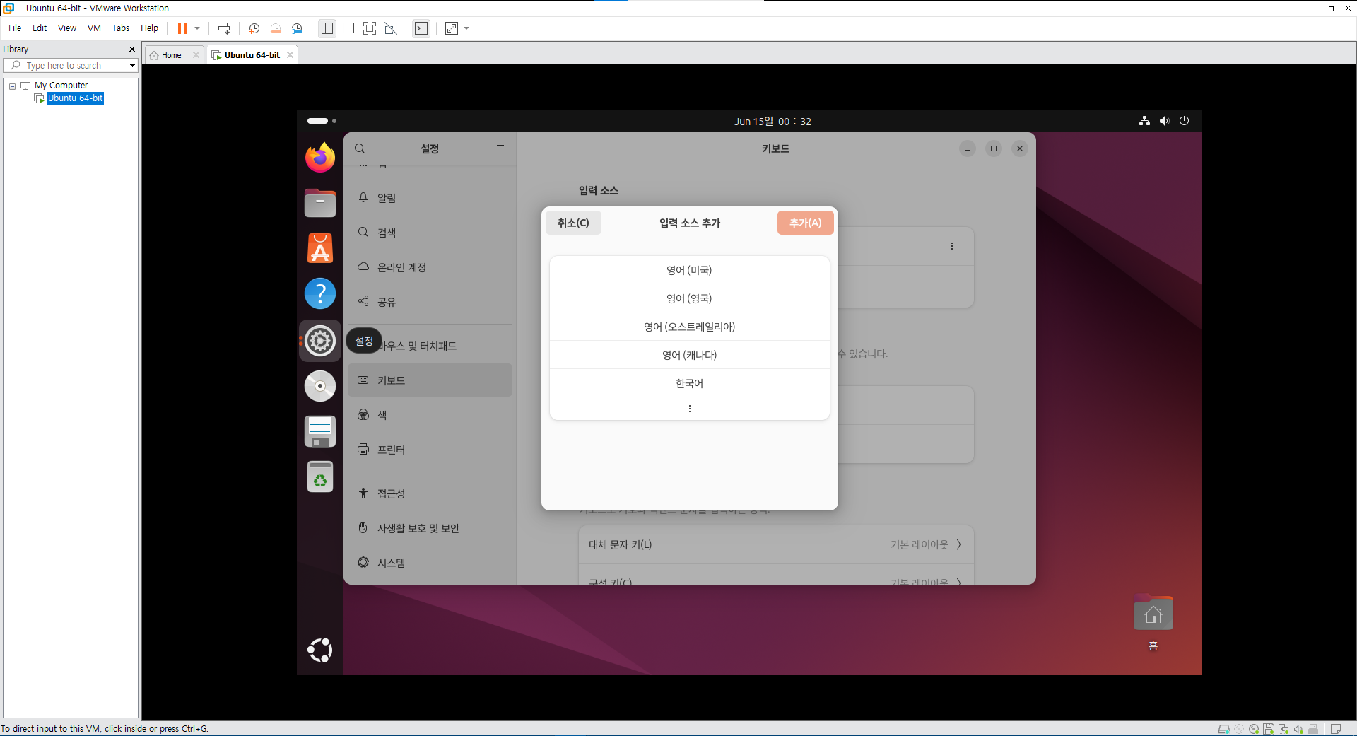The image size is (1357, 736).
Task: Select 알림 in the settings sidebar
Action: point(430,198)
